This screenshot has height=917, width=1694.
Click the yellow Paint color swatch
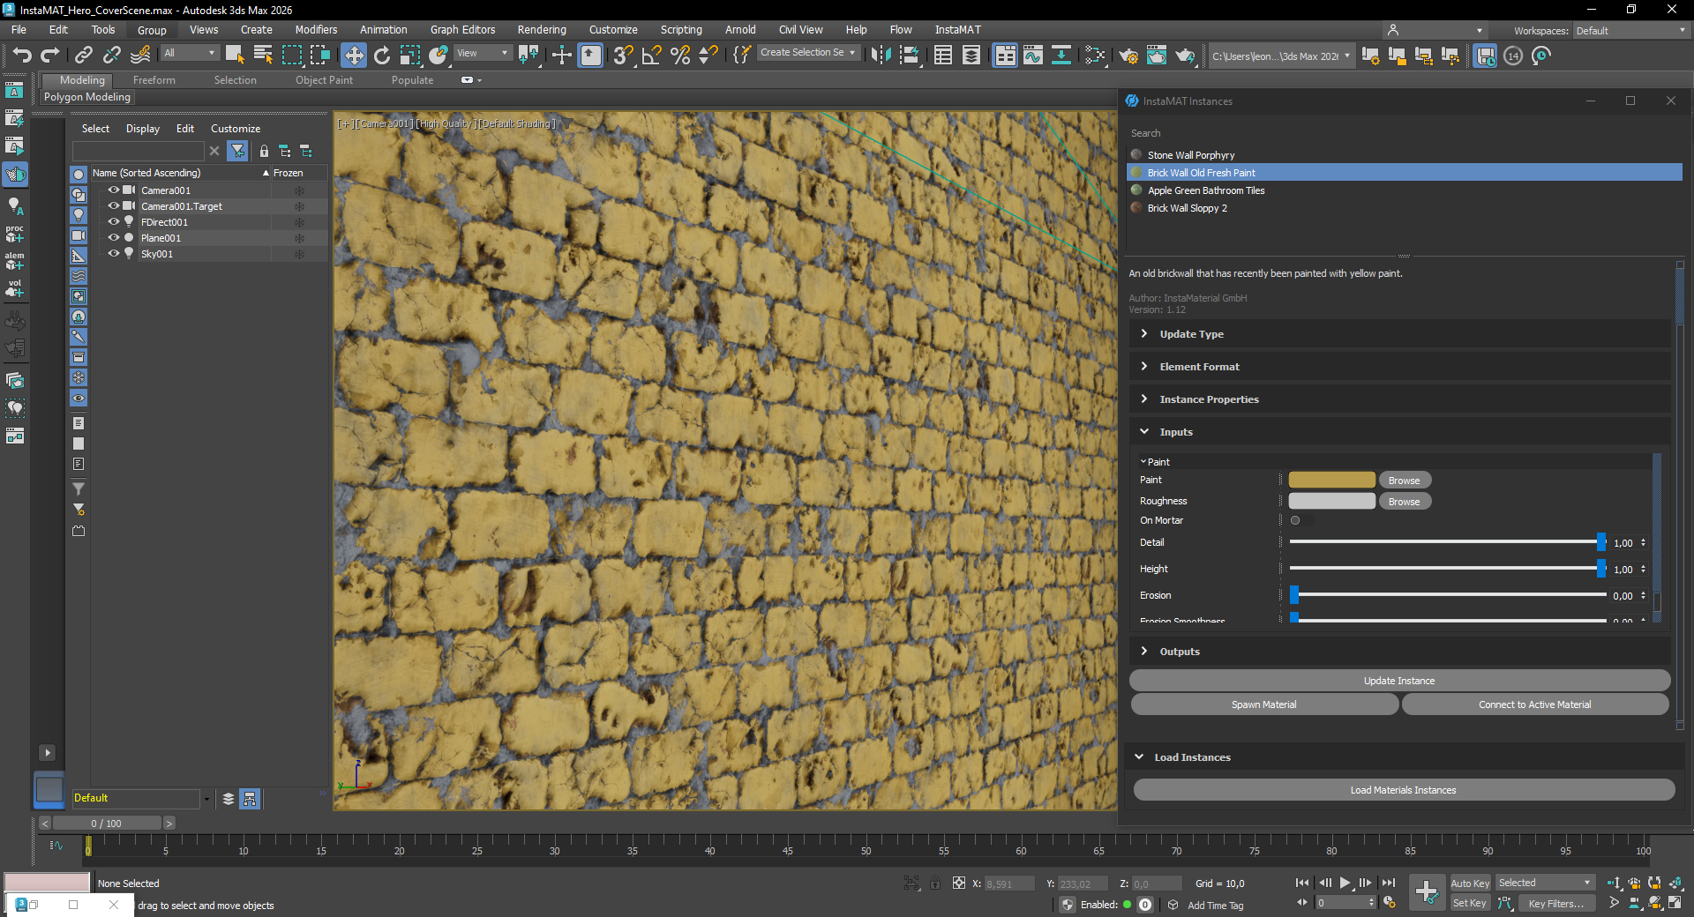1331,481
